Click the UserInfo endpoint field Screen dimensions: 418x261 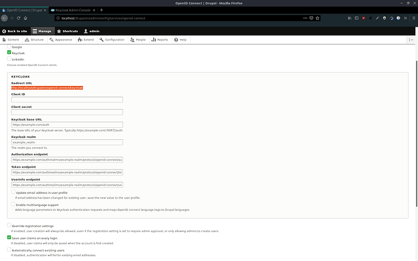(67, 185)
